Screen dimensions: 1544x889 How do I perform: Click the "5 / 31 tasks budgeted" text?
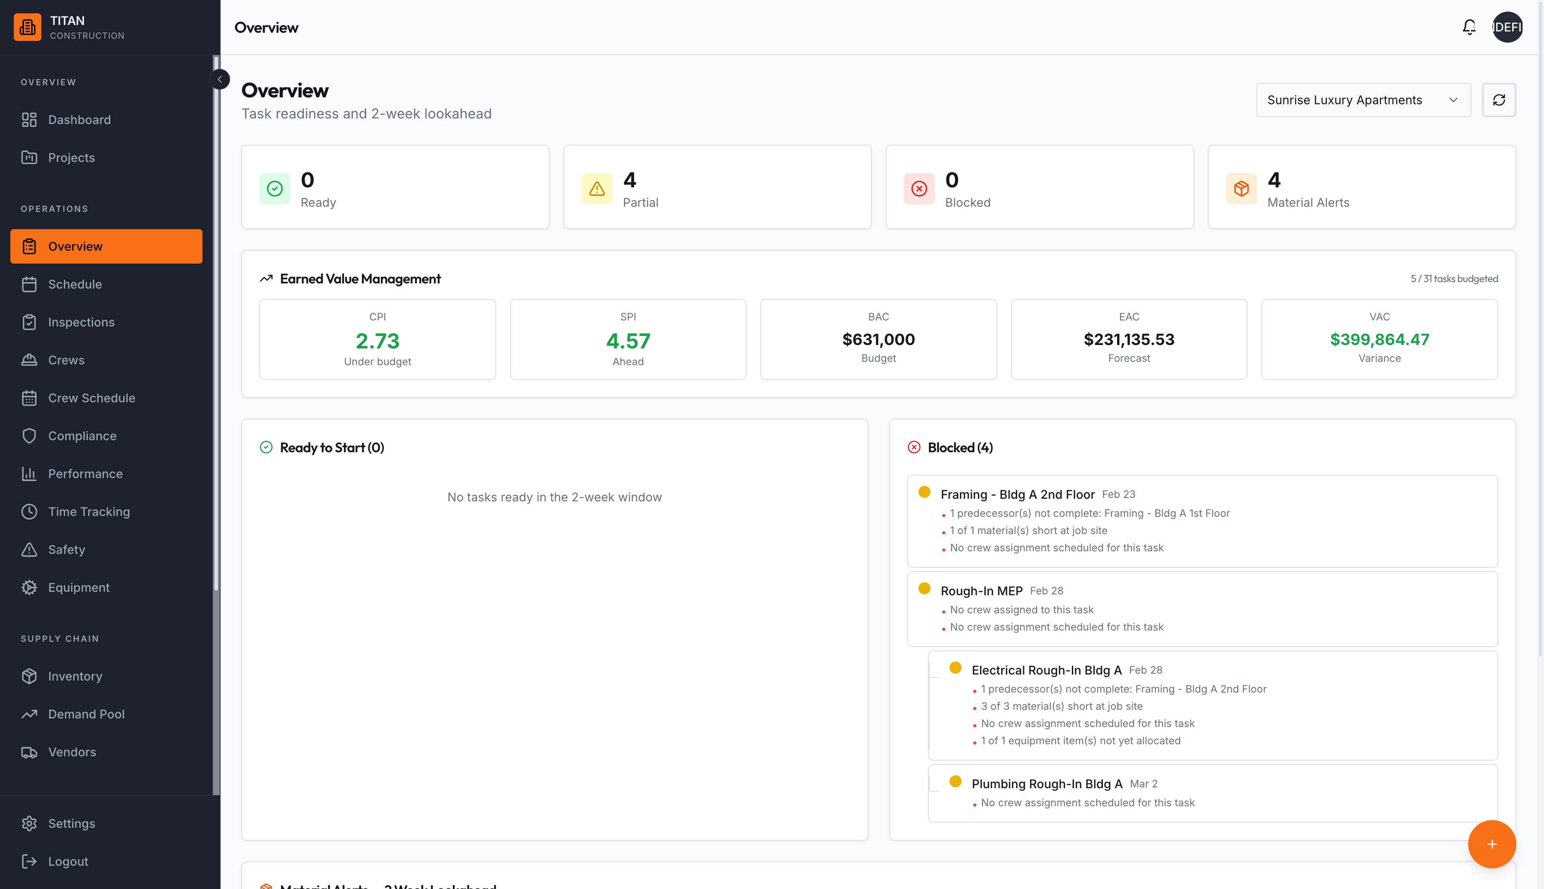[1454, 278]
